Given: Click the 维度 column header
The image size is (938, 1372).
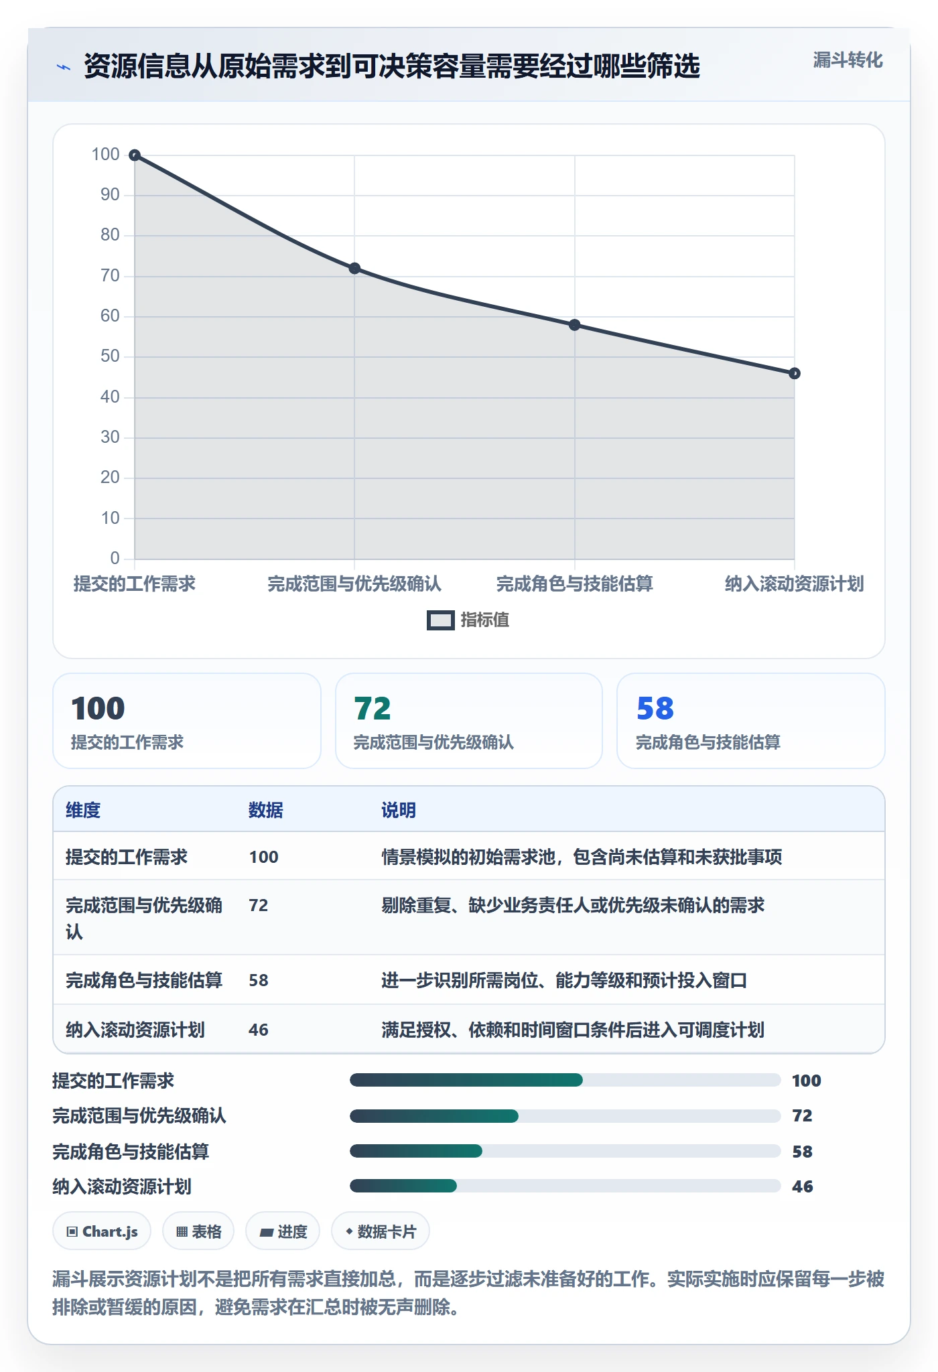Looking at the screenshot, I should coord(83,810).
